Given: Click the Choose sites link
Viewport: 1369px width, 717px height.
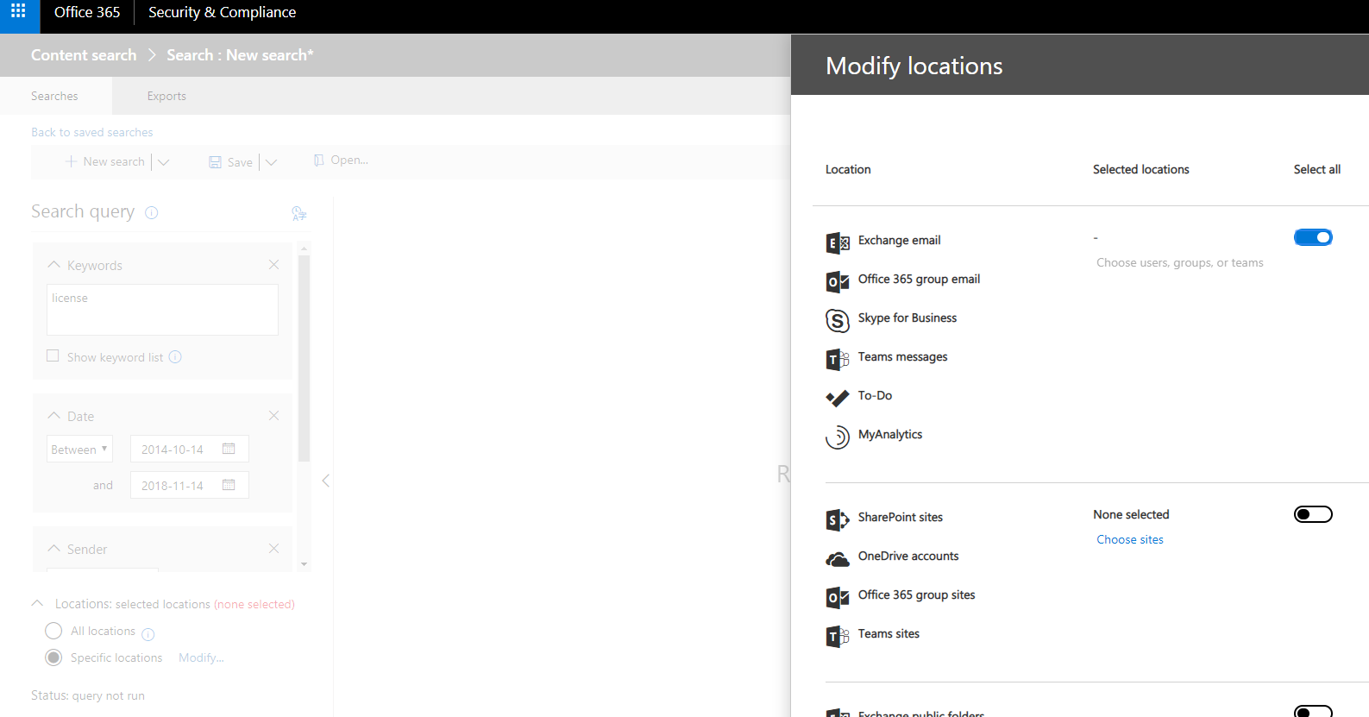Looking at the screenshot, I should pyautogui.click(x=1129, y=539).
